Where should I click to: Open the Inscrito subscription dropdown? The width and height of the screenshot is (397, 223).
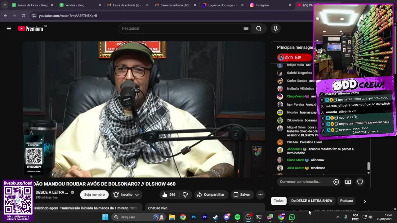[x=126, y=195]
